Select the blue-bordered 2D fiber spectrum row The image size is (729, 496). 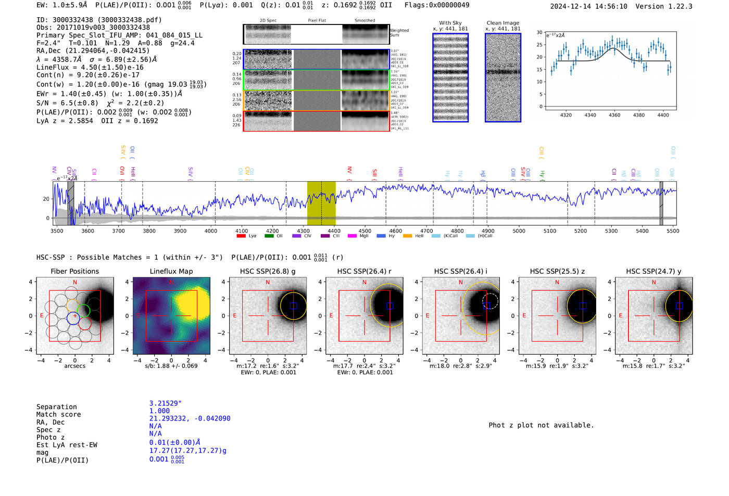point(316,59)
